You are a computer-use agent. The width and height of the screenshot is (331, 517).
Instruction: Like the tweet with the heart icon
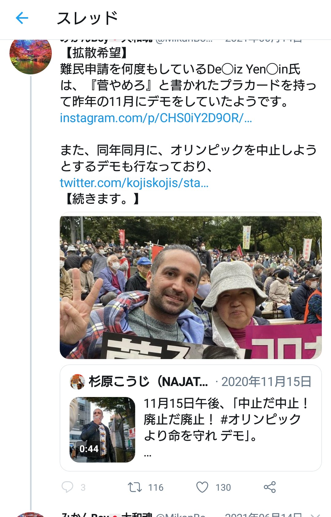202,487
